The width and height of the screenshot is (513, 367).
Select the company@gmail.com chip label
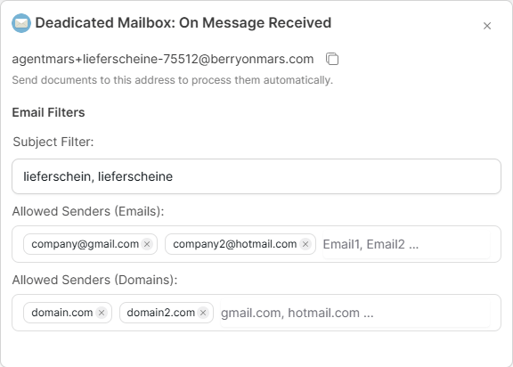(x=85, y=244)
